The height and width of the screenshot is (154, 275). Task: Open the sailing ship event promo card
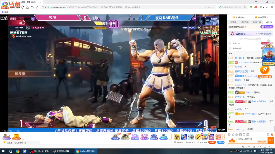(268, 55)
